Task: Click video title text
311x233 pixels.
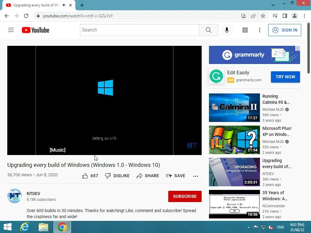Action: 84,165
